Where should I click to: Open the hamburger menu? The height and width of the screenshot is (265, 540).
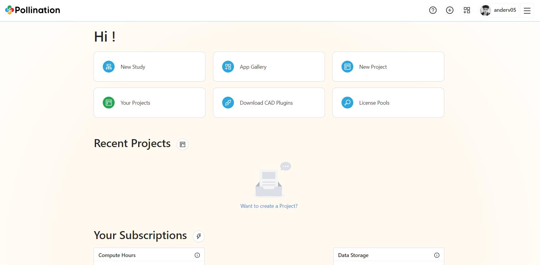pos(527,11)
